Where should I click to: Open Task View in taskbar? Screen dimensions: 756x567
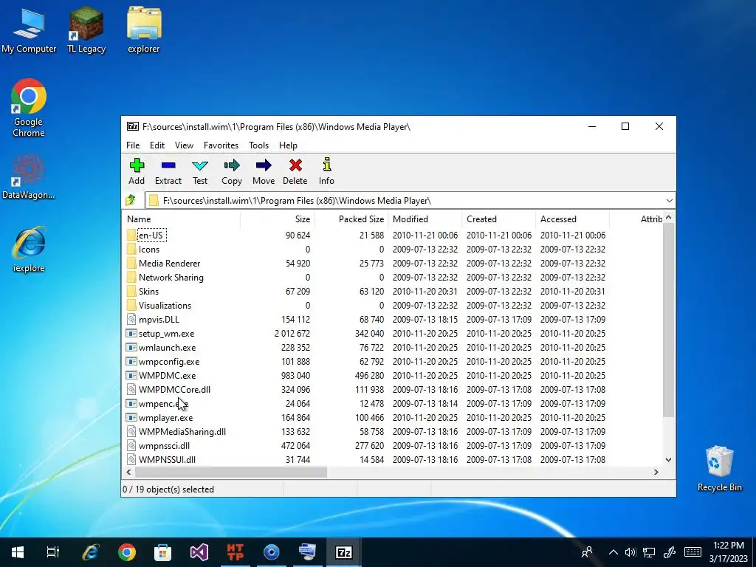[x=53, y=552]
